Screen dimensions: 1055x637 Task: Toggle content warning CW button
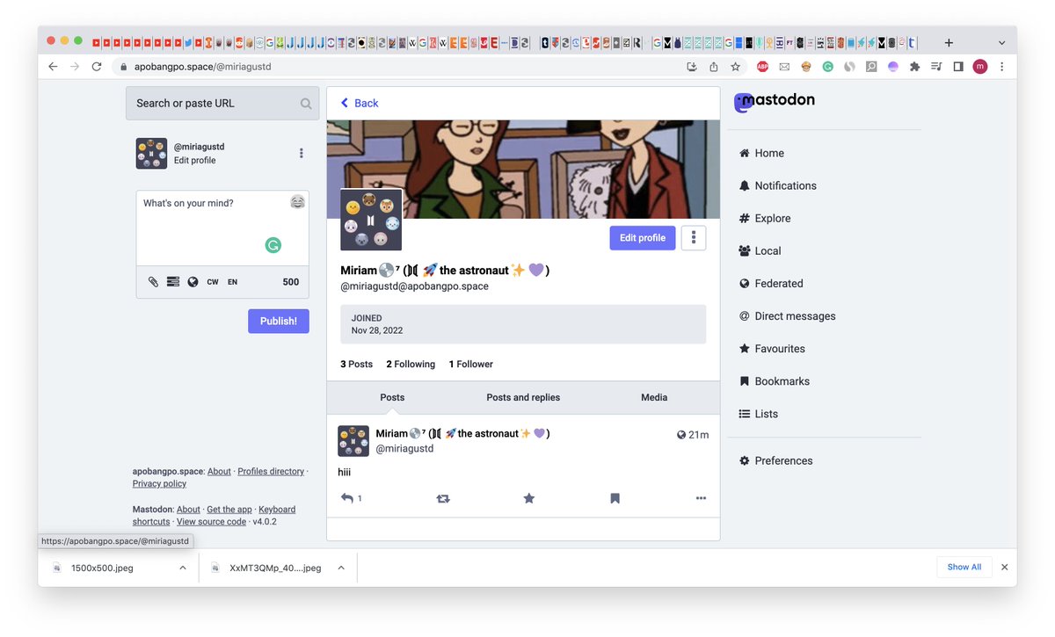tap(213, 282)
